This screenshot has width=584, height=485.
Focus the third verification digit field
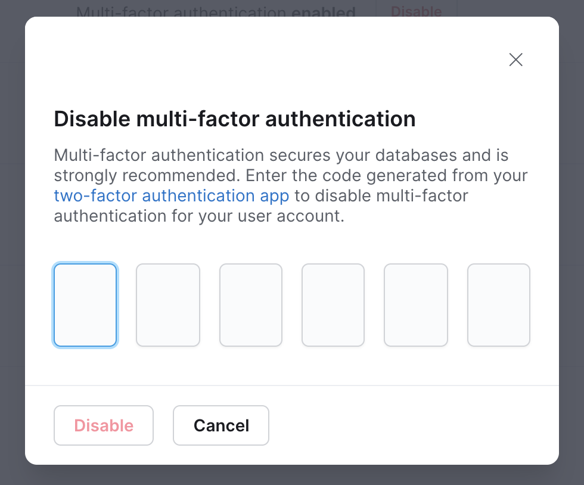(250, 304)
